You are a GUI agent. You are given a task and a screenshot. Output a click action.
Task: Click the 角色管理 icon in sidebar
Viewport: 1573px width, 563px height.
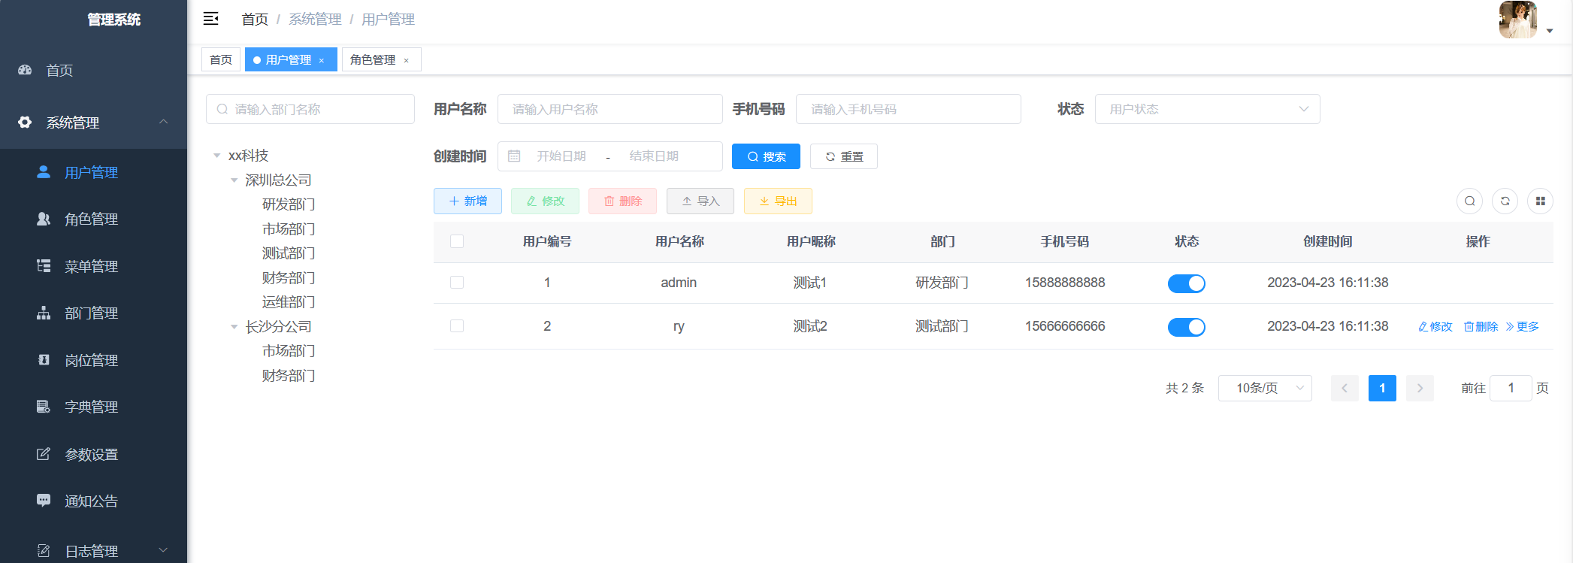click(x=44, y=219)
